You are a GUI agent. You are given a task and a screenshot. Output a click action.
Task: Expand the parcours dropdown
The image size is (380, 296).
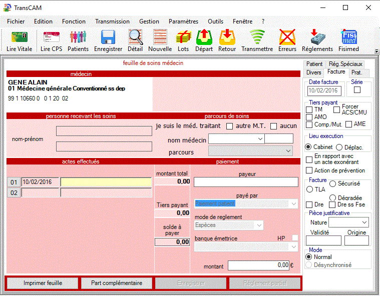pos(288,151)
